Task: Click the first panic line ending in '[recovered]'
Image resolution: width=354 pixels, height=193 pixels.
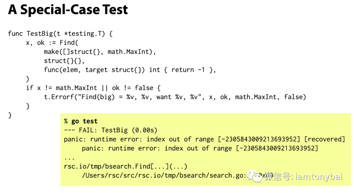Action: (204, 139)
